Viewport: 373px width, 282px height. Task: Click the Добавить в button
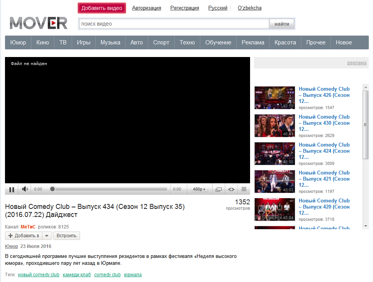pos(23,236)
